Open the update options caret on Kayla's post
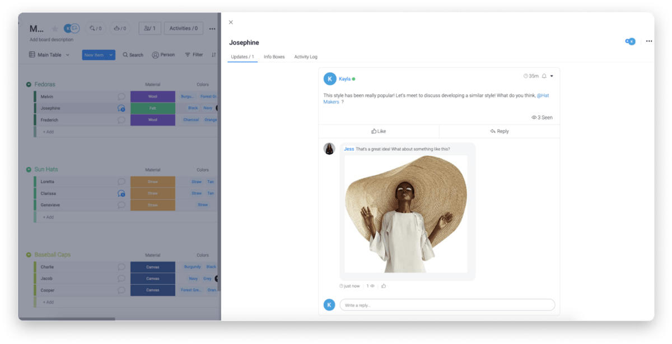 (552, 76)
